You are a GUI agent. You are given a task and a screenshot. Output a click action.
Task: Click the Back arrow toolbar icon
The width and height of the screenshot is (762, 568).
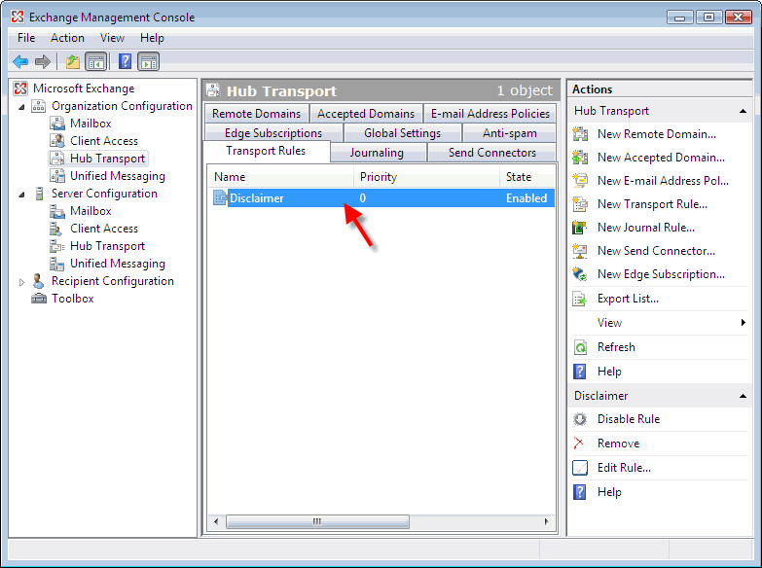click(x=20, y=61)
